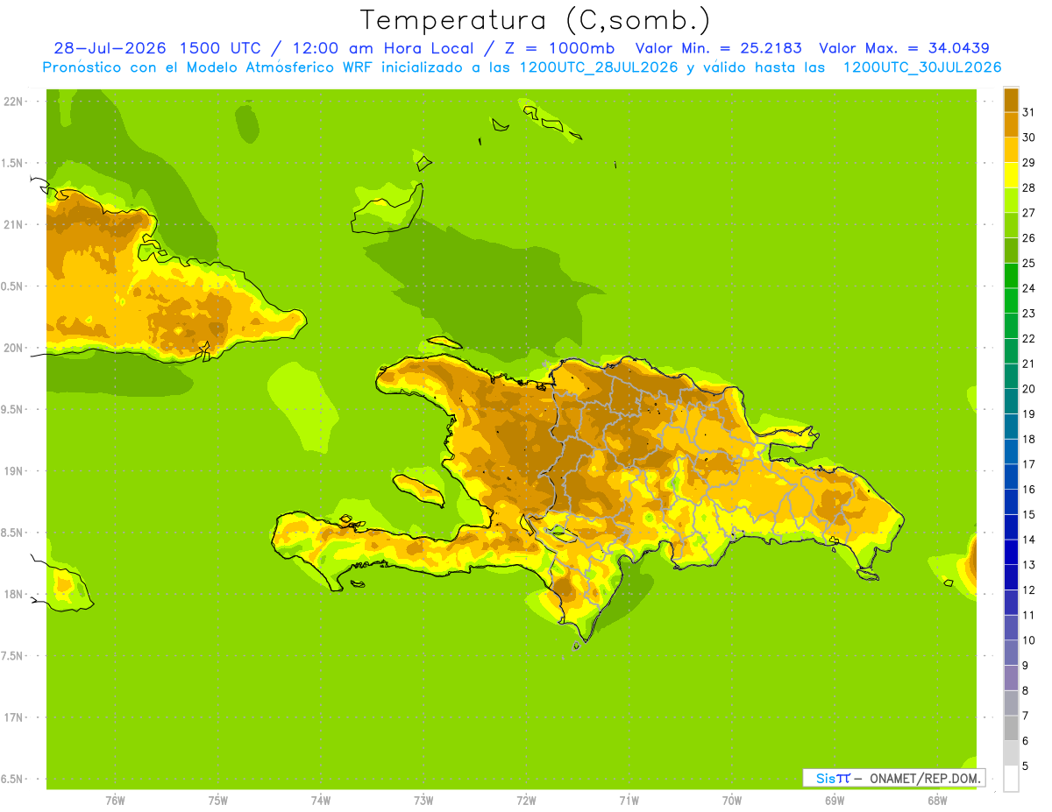Pick the blue swatch between legend labels 15 and 16
1052x812 pixels.
click(x=1011, y=501)
